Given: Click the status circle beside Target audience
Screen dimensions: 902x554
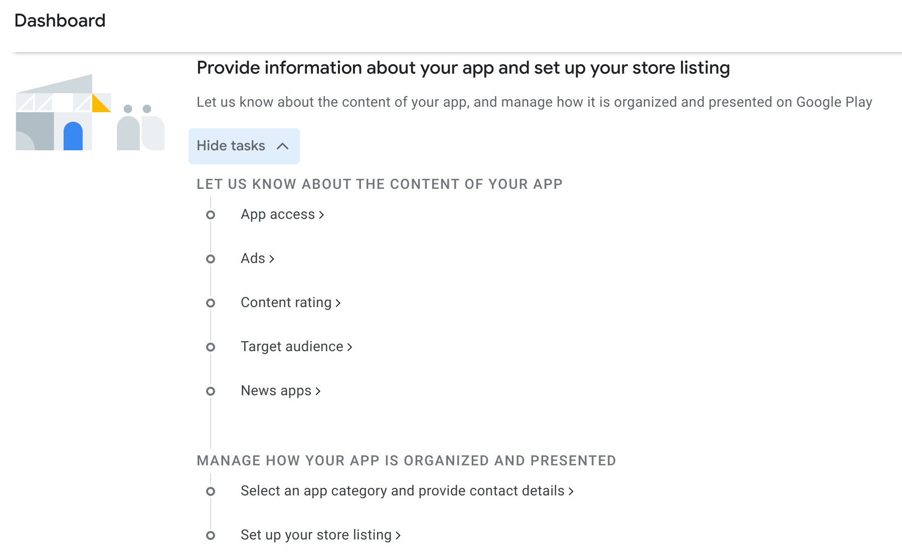Looking at the screenshot, I should point(211,347).
